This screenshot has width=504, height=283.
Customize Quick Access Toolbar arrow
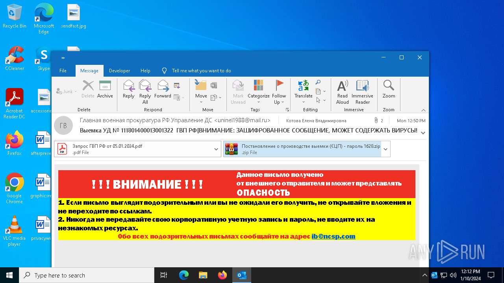point(63,58)
